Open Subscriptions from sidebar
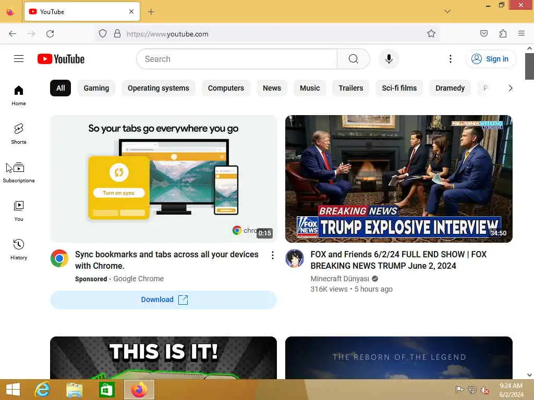The image size is (534, 400). click(19, 173)
